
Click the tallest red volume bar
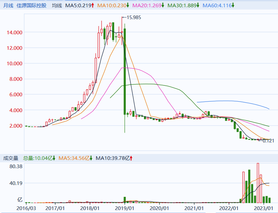[258, 183]
